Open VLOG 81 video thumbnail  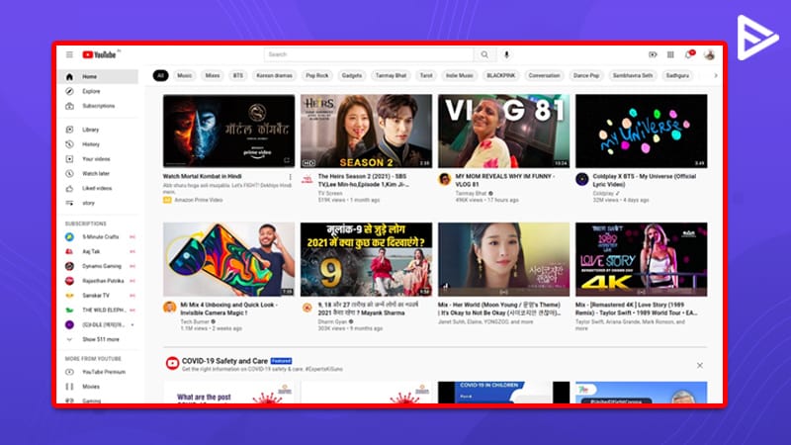[x=503, y=131]
